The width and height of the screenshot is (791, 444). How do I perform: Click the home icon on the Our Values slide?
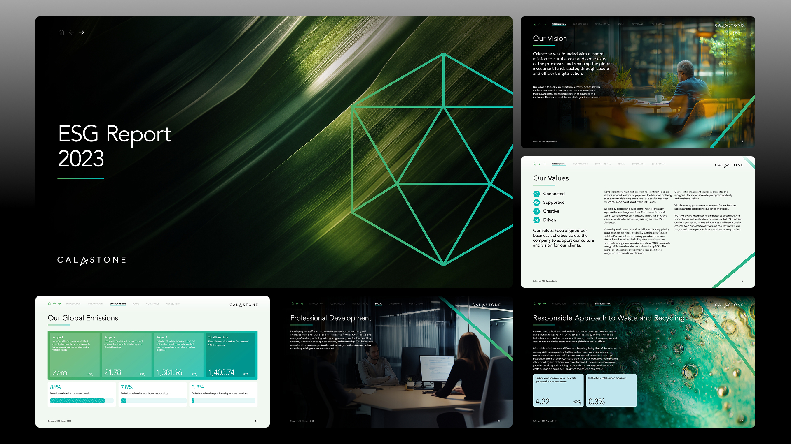(535, 164)
